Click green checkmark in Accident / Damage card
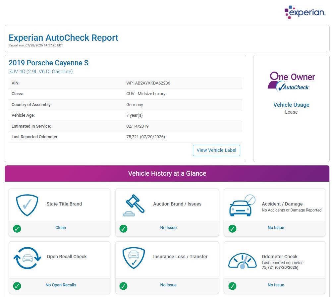Image resolution: width=332 pixels, height=297 pixels. pos(232,229)
